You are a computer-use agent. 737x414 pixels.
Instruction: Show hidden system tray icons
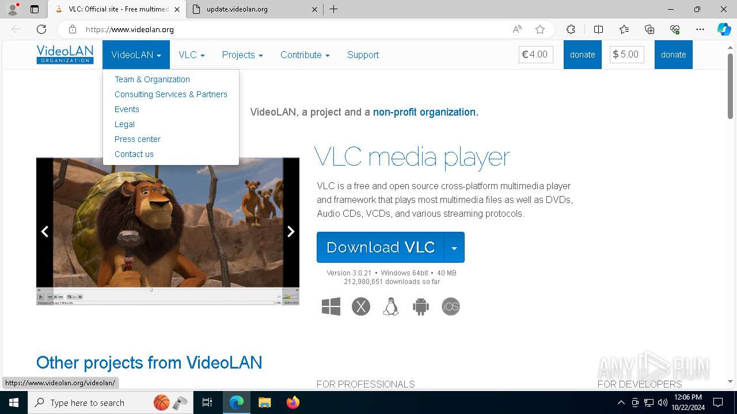pos(621,402)
